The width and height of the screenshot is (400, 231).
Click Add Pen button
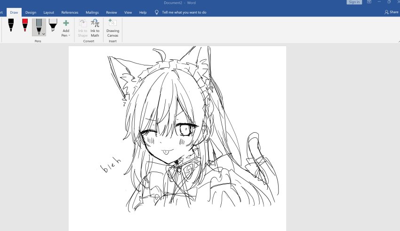click(x=66, y=28)
